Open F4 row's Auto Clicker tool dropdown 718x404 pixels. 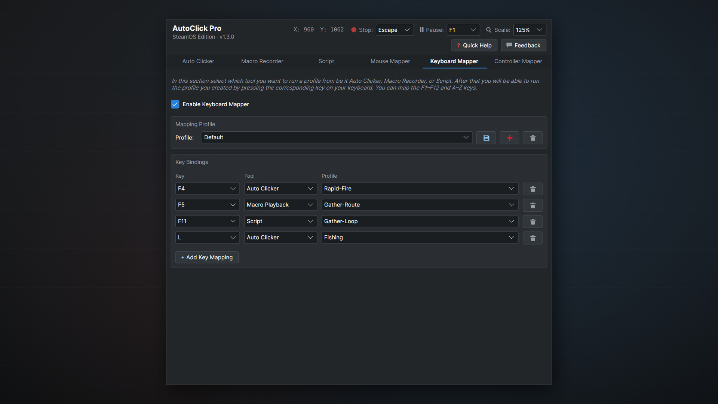280,189
